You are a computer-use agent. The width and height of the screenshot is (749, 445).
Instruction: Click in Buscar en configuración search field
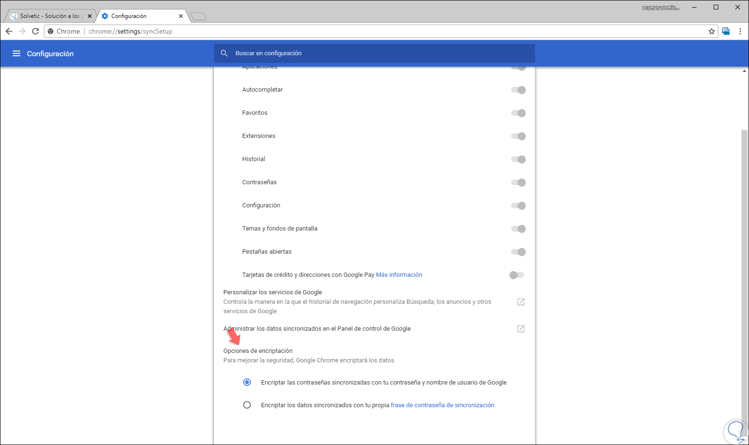[x=374, y=53]
